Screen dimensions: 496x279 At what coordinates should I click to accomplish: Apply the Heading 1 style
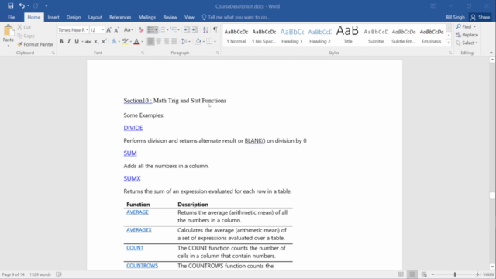coord(291,36)
